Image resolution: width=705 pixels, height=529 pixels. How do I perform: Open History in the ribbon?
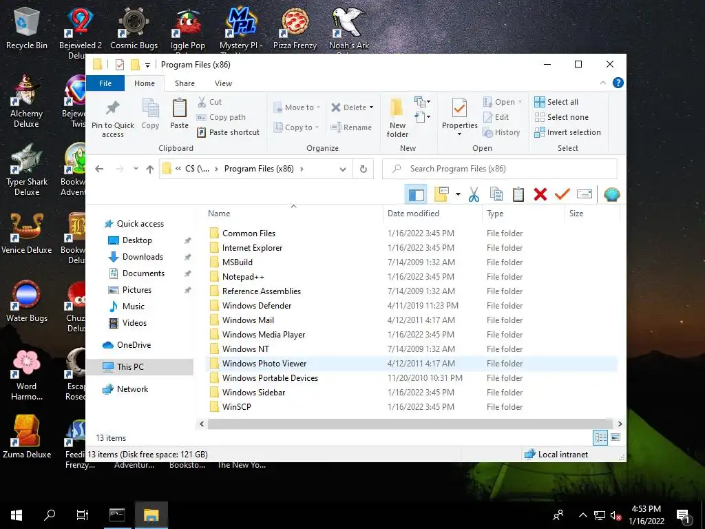tap(501, 132)
